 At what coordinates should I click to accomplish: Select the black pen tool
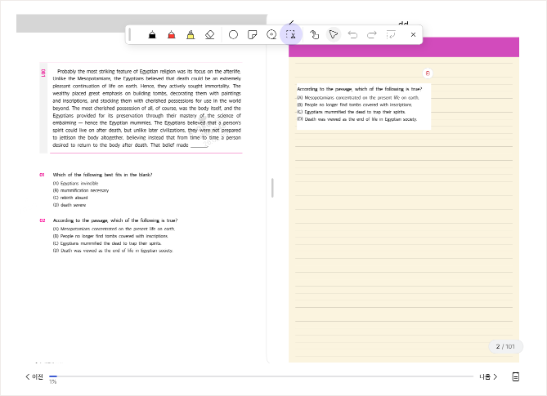152,35
